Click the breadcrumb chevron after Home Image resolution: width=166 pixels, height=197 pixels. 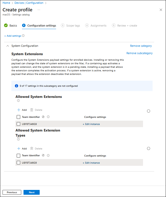[x=12, y=3]
